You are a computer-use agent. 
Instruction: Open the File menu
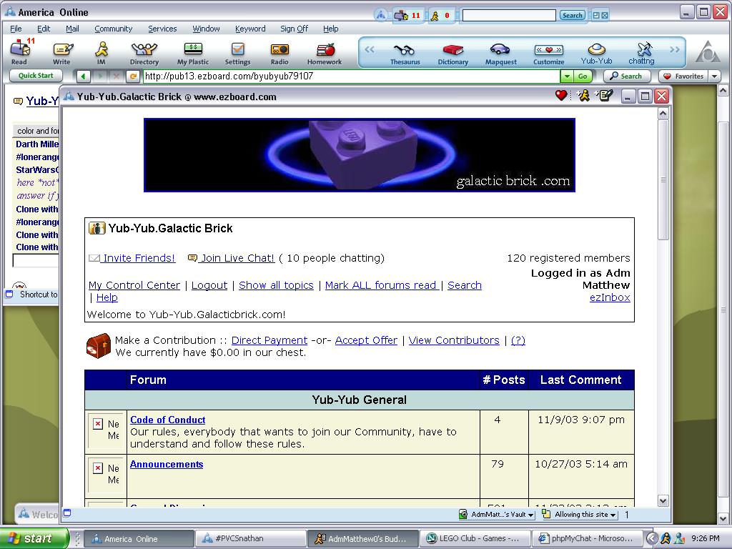click(x=16, y=29)
